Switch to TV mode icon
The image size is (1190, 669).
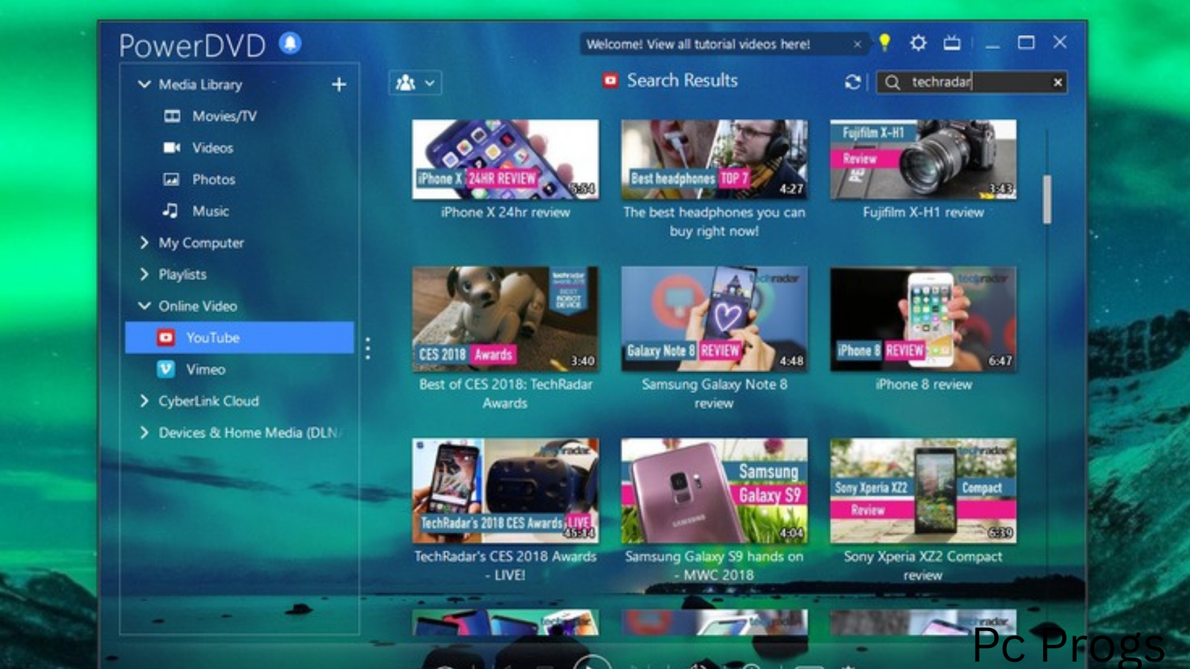[x=952, y=43]
